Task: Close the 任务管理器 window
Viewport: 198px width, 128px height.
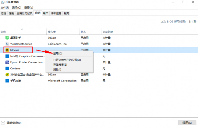Action: coord(193,2)
